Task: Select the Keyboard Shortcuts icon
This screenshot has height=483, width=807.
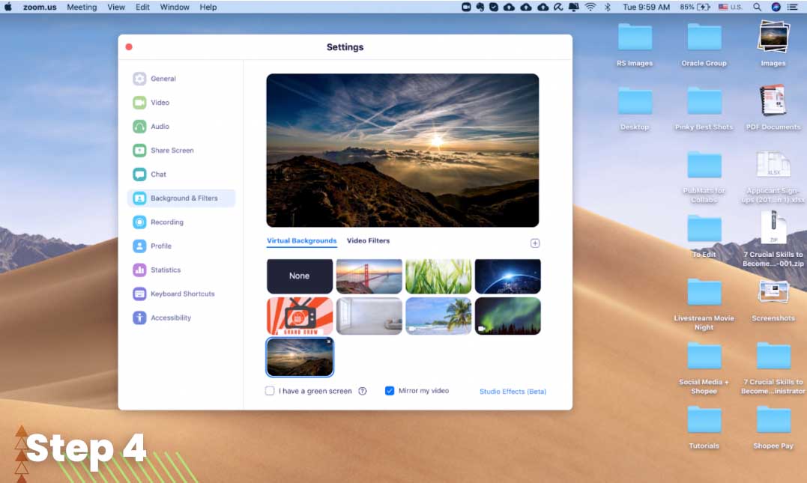Action: pyautogui.click(x=139, y=294)
